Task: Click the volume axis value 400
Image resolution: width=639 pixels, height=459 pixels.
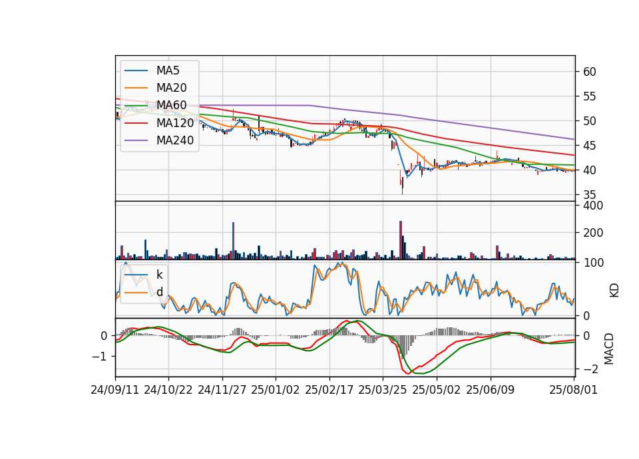Action: 593,206
